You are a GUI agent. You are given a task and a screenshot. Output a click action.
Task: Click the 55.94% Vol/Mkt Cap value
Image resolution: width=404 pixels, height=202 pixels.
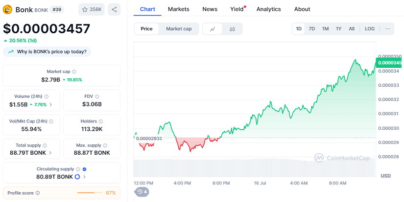(x=31, y=129)
